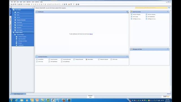
Task: Open the Messages and Alerts widget tool menu
Action: pyautogui.click(x=168, y=49)
